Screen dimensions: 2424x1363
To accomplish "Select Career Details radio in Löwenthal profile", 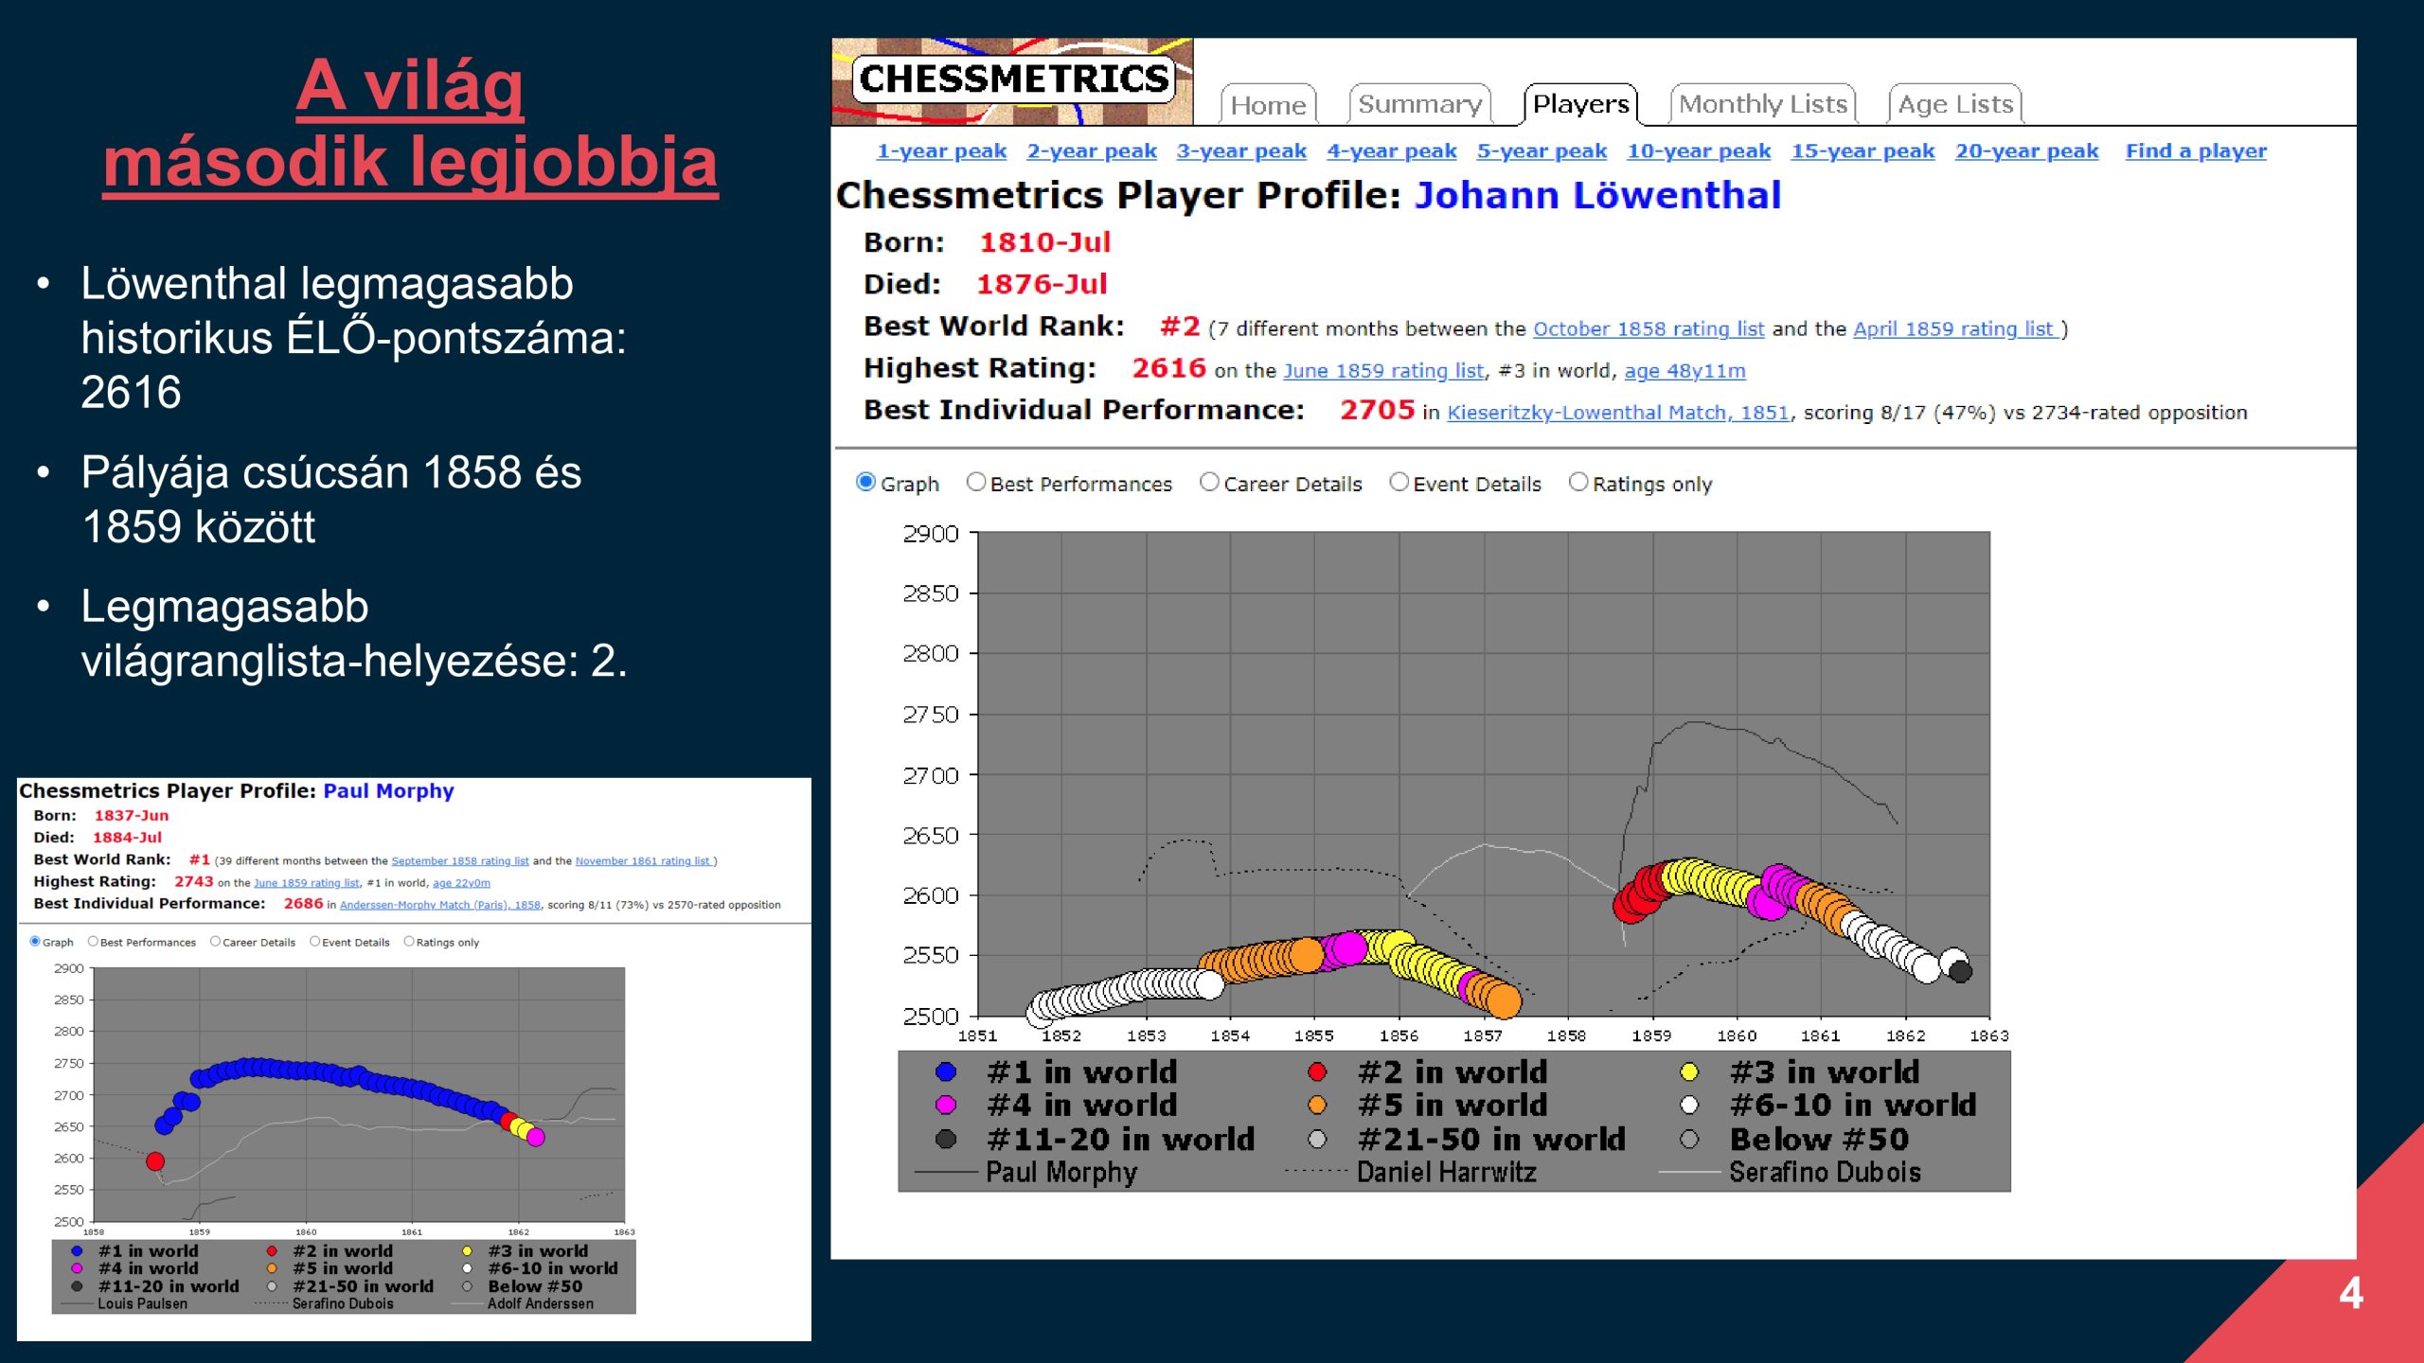I will (x=1209, y=483).
